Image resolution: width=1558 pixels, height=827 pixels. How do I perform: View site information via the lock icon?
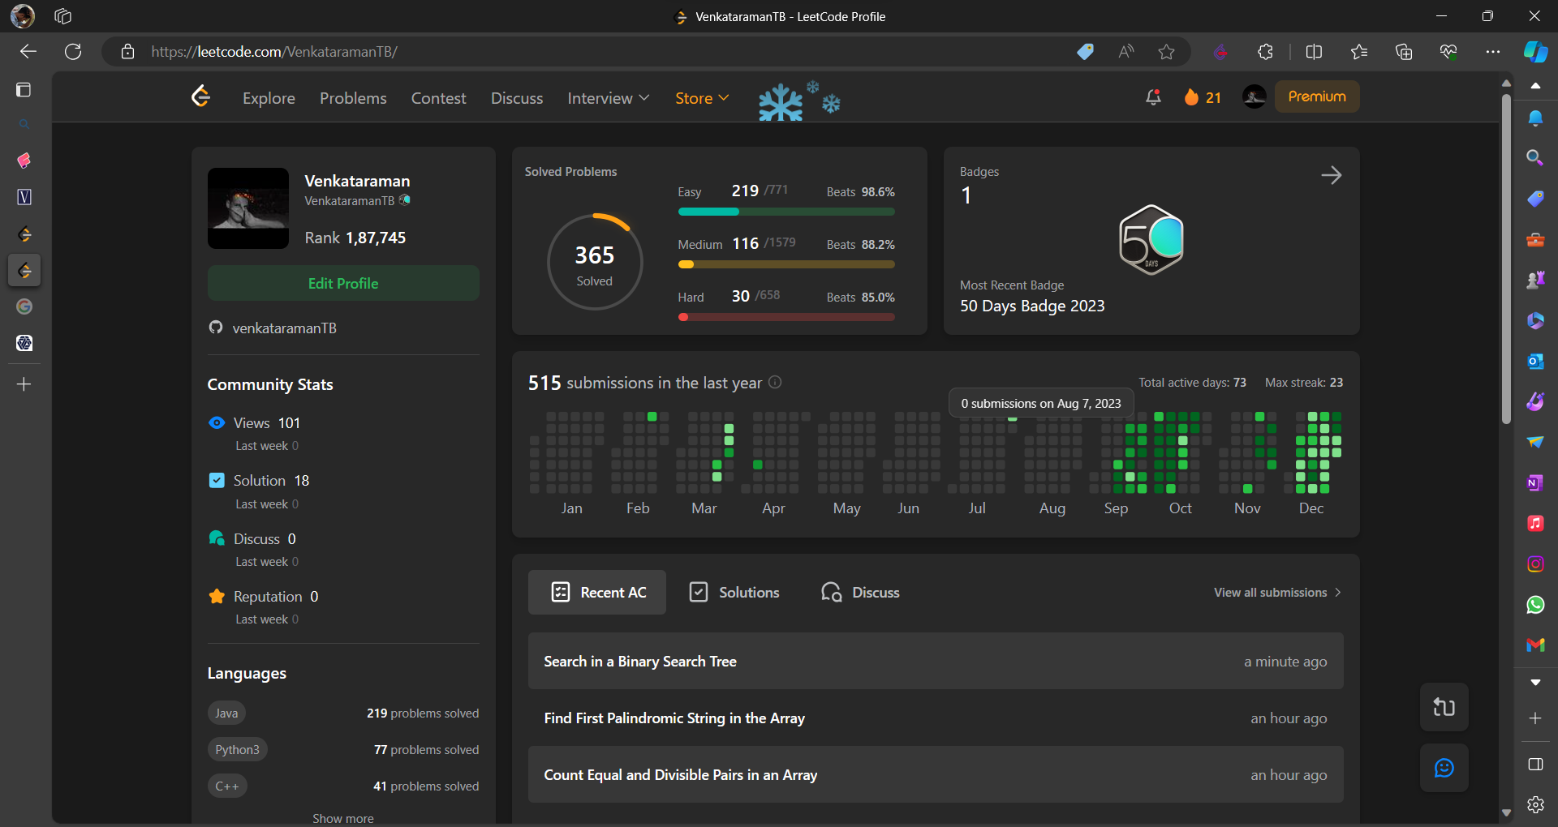coord(127,52)
